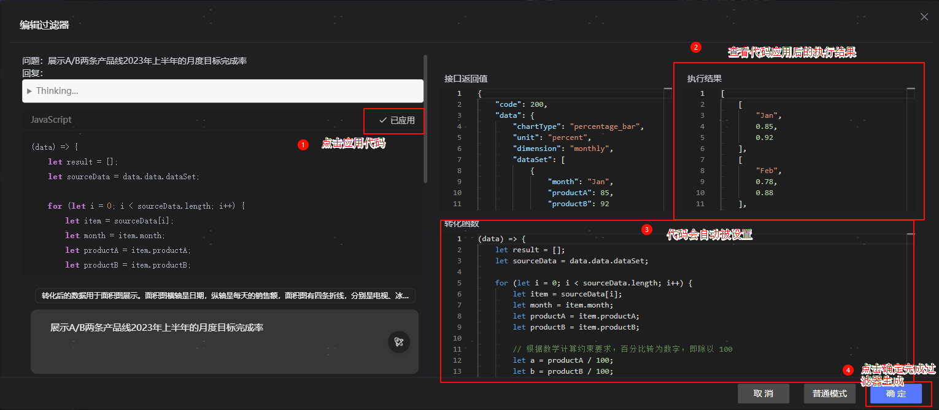The height and width of the screenshot is (410, 939).
Task: Click let productB = item.productB; in chat code block
Action: [128, 265]
